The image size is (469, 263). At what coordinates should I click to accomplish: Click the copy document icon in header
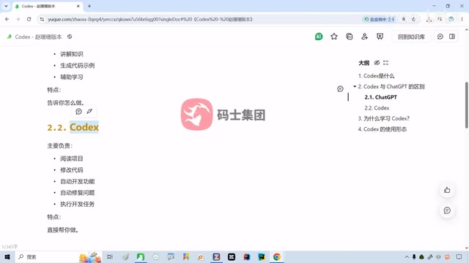pos(349,37)
